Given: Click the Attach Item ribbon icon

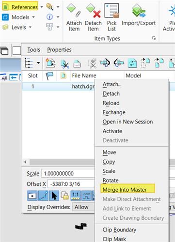Looking at the screenshot, I should click(74, 17).
